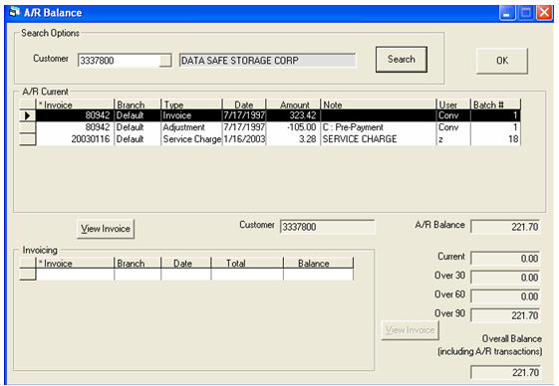Click the Total column header in Invoicing
Image resolution: width=559 pixels, height=386 pixels.
click(247, 264)
